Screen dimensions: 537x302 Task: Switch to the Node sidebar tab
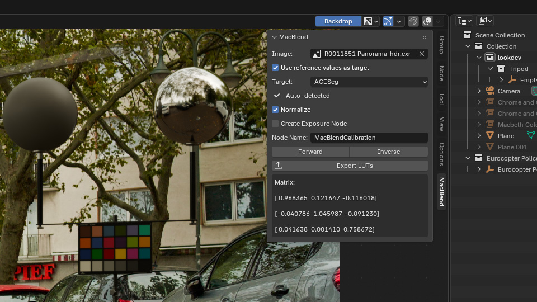point(442,73)
